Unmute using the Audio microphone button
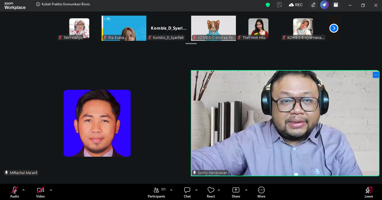This screenshot has width=382, height=200. (15, 192)
